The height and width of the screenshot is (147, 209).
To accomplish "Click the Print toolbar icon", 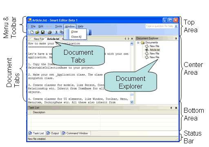I will [x=50, y=32].
